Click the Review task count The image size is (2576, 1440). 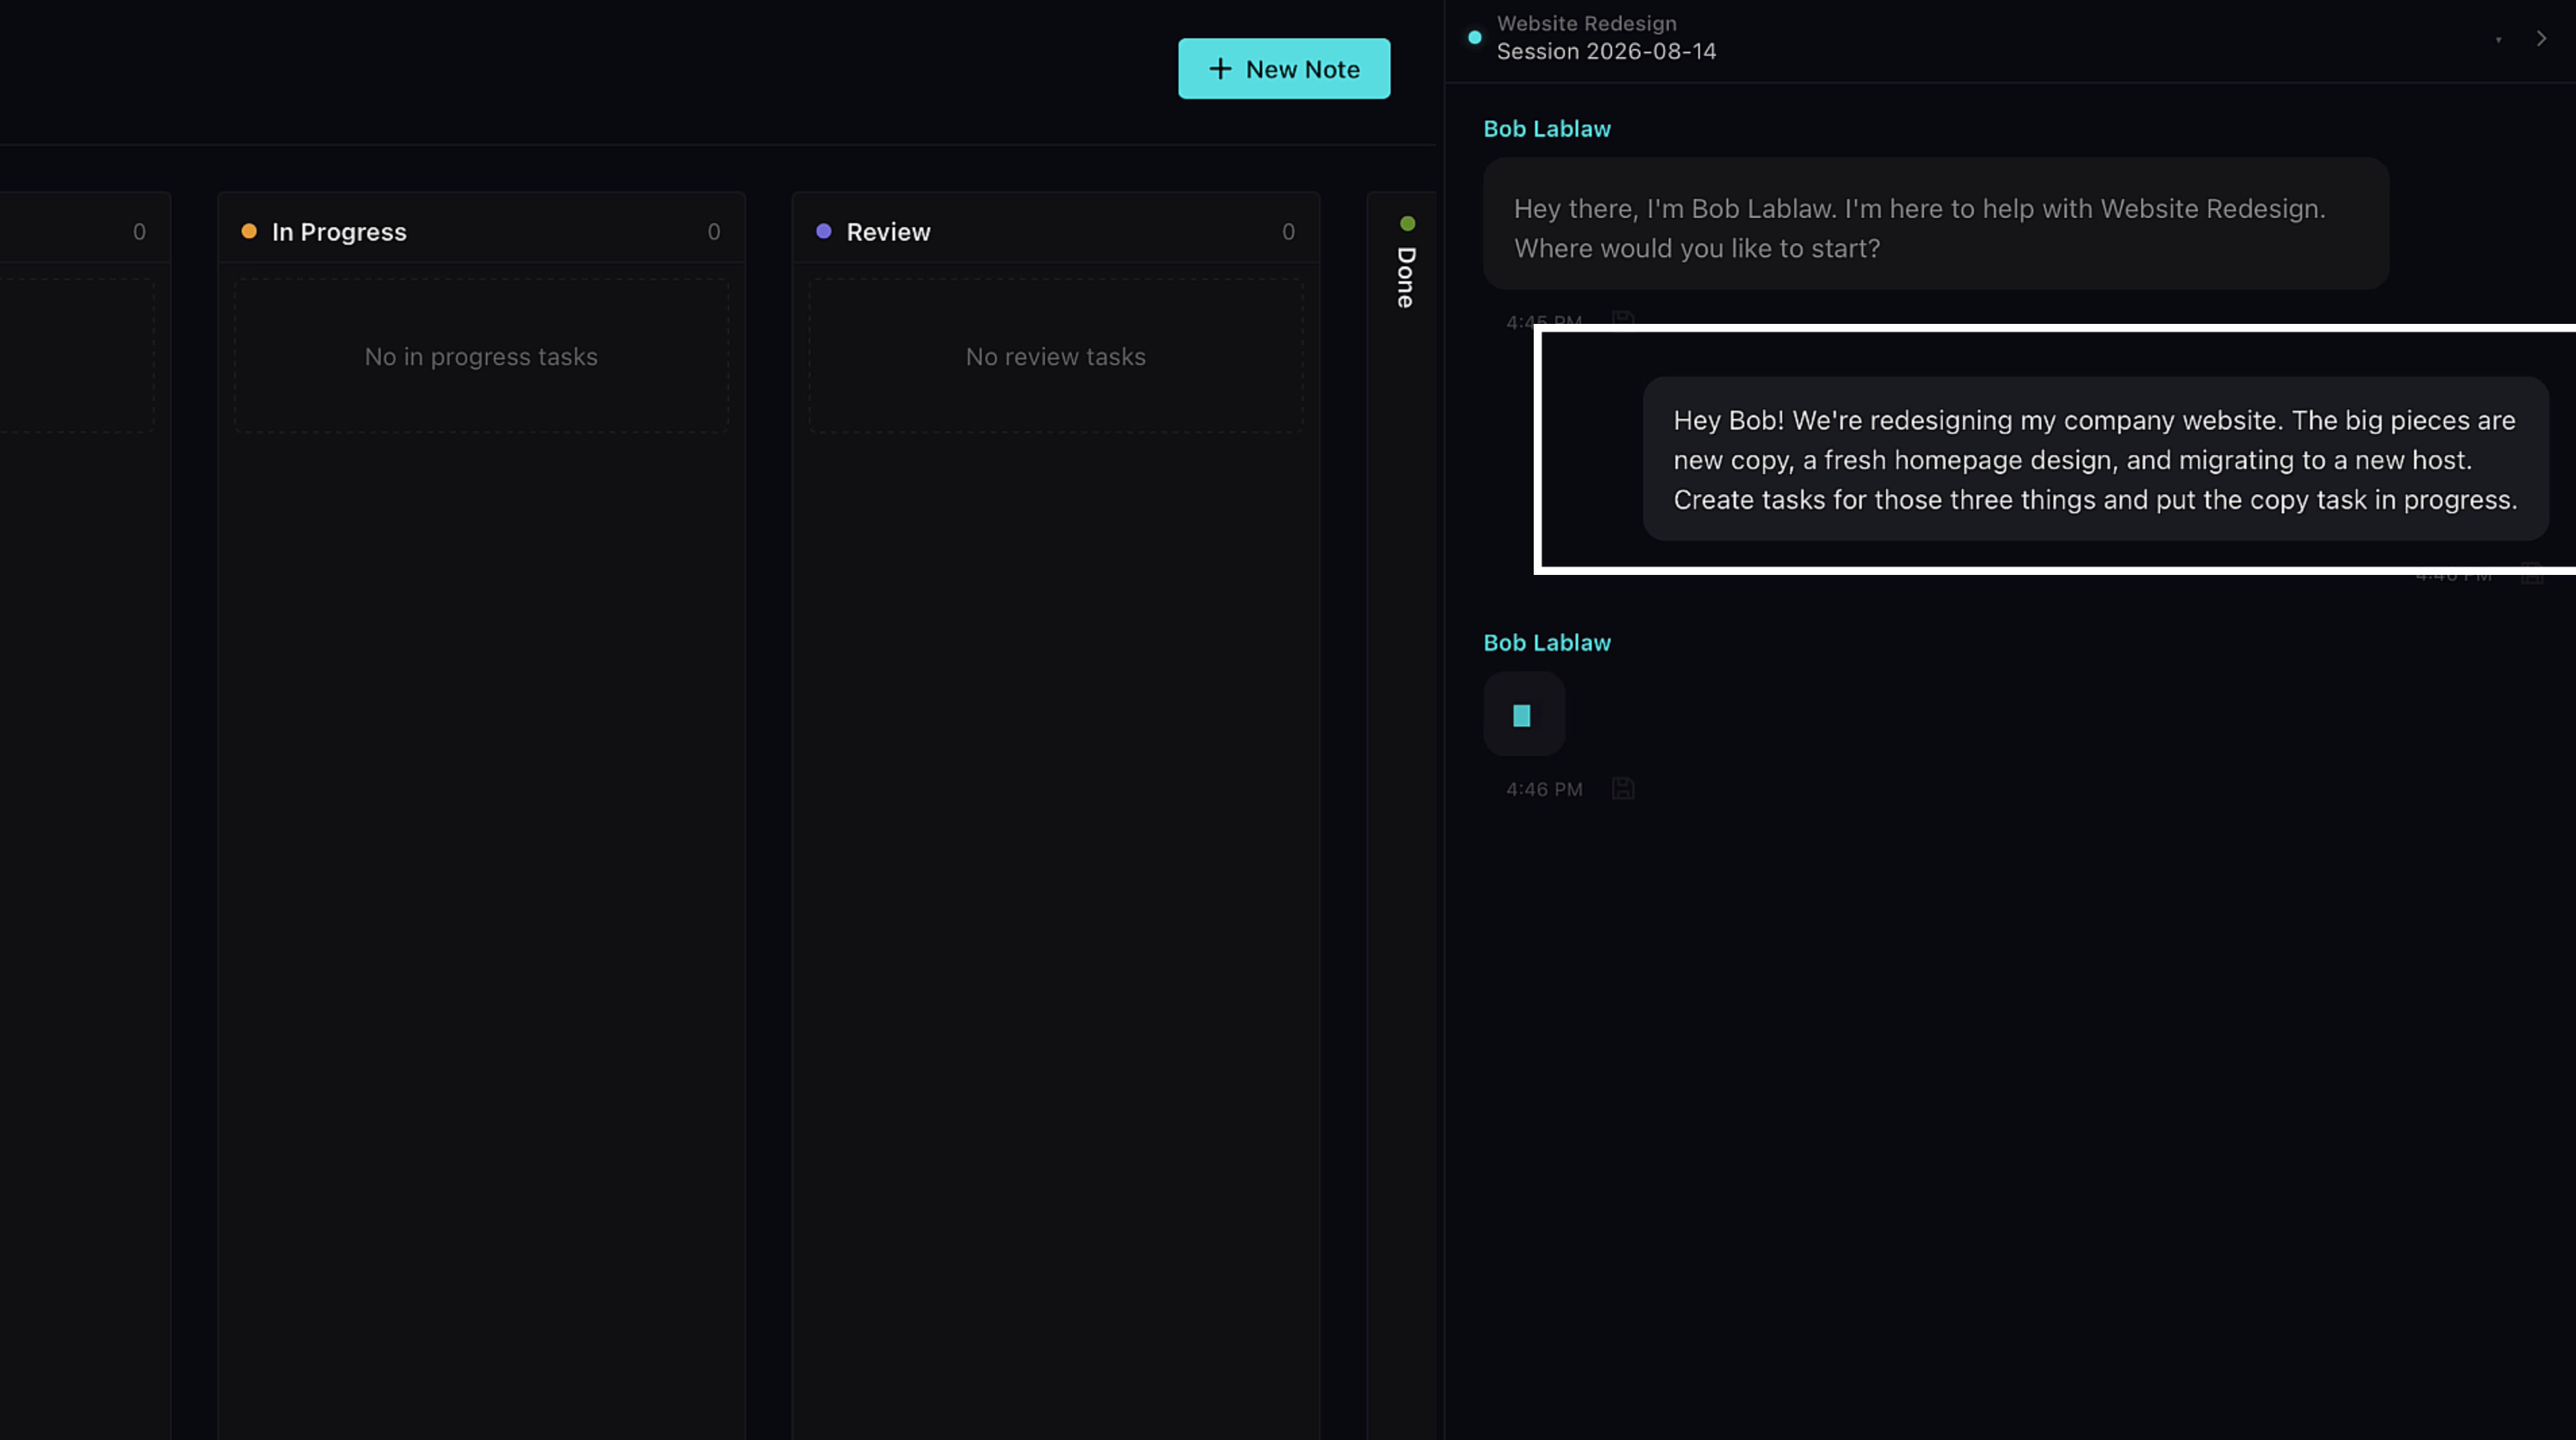coord(1288,232)
